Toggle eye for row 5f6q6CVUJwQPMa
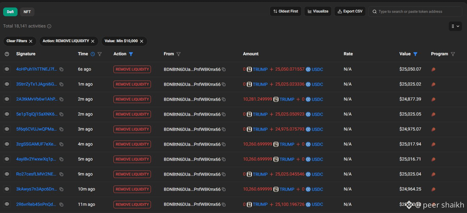The height and width of the screenshot is (213, 467). 7,129
